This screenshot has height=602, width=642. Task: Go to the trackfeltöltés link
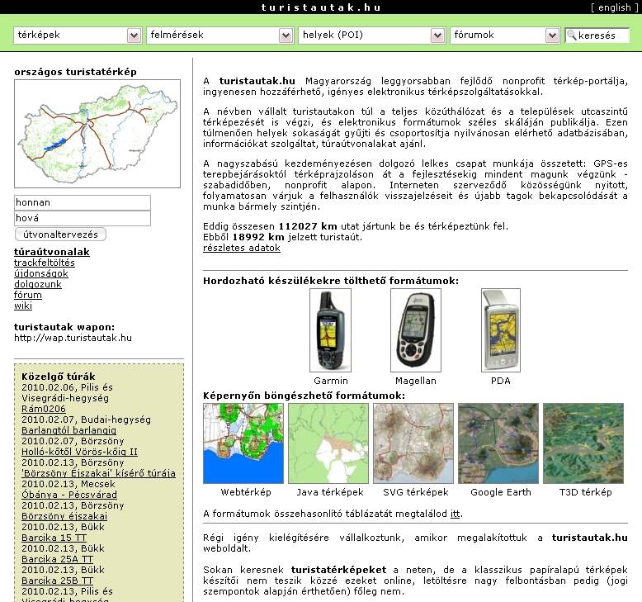(45, 263)
